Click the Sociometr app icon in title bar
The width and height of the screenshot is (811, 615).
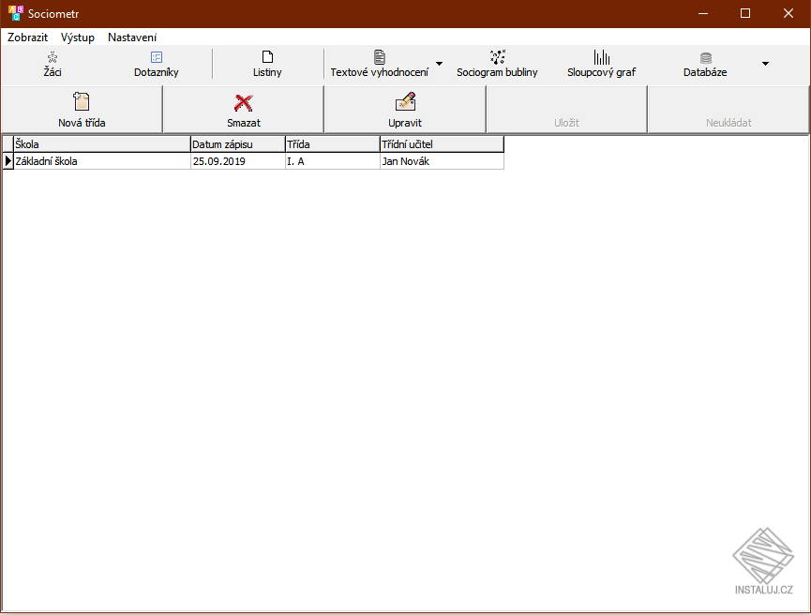pyautogui.click(x=16, y=13)
